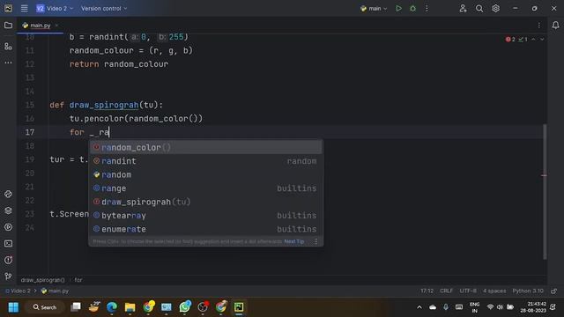564x317 pixels.
Task: Open the Python Console layers icon
Action: coord(8,210)
